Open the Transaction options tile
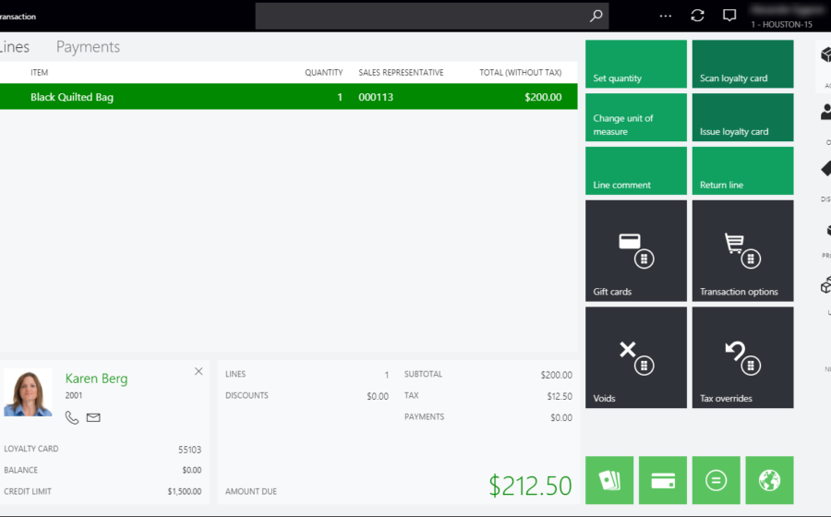831x517 pixels. (742, 250)
